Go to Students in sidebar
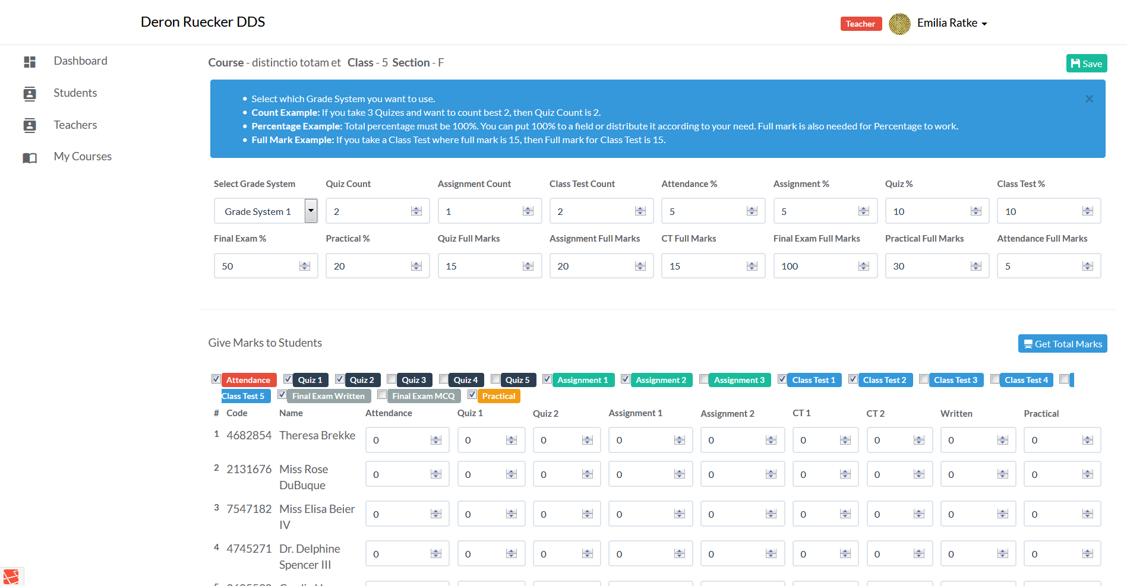Viewport: 1127px width, 586px height. pos(75,93)
